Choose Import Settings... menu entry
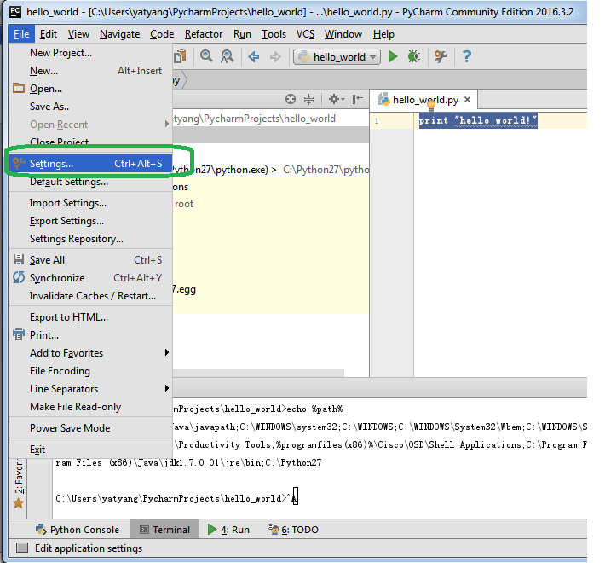The height and width of the screenshot is (563, 605). pyautogui.click(x=90, y=203)
